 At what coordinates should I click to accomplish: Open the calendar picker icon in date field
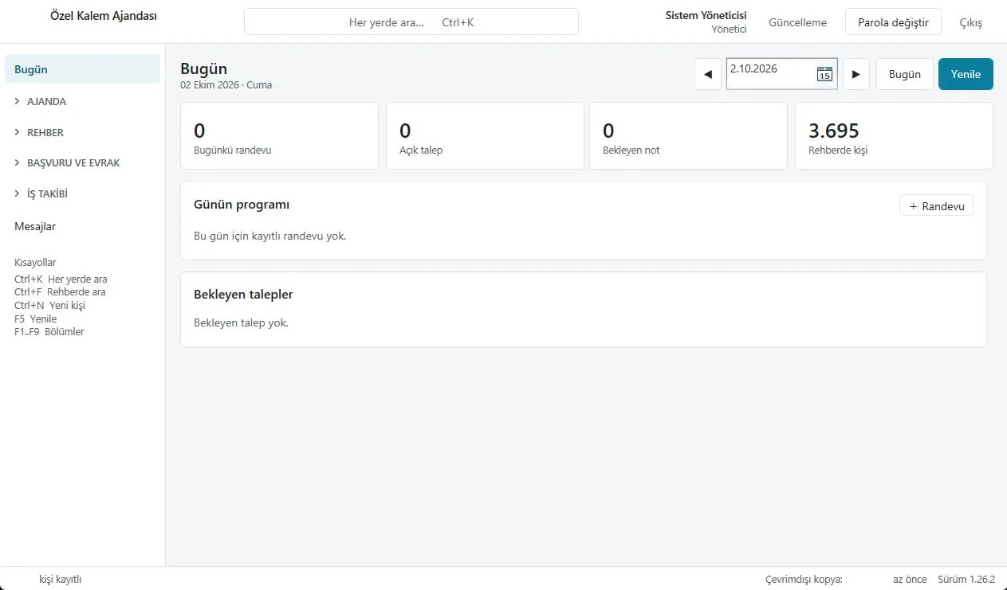click(824, 74)
